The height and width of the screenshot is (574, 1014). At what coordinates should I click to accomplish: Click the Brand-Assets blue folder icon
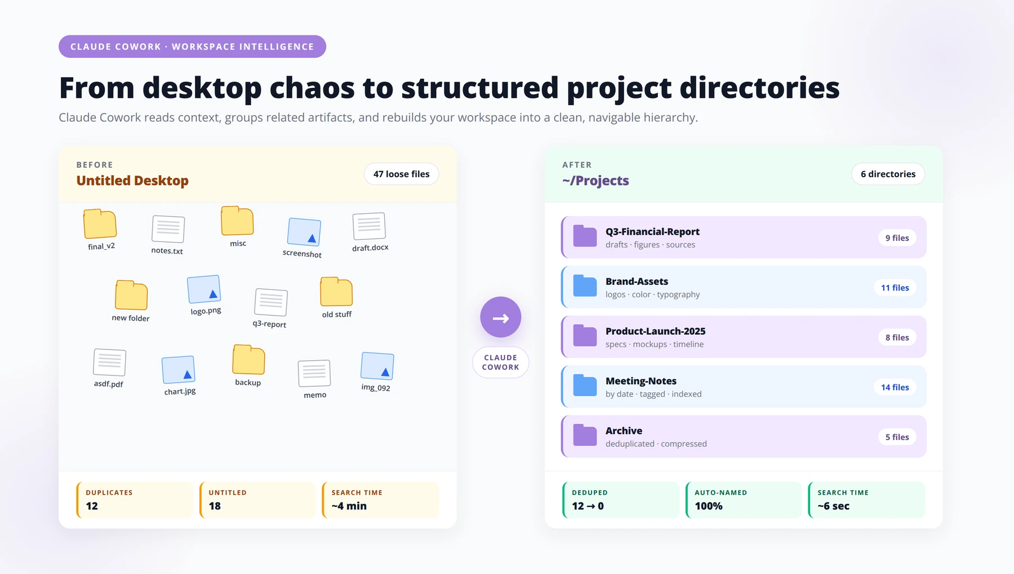[585, 286]
